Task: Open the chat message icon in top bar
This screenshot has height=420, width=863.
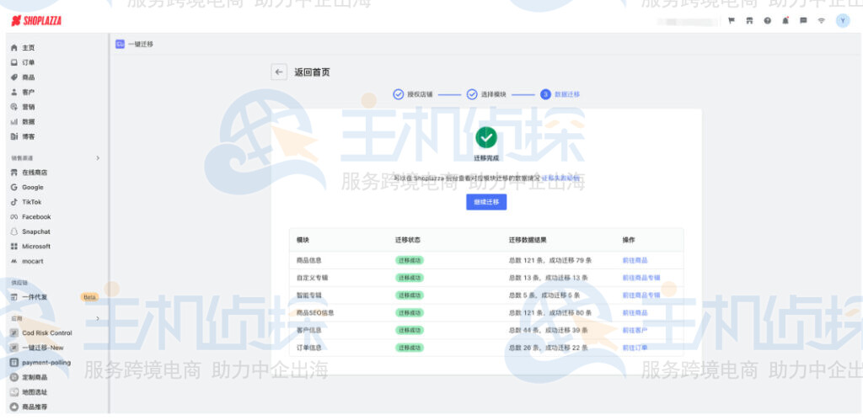Action: (803, 21)
